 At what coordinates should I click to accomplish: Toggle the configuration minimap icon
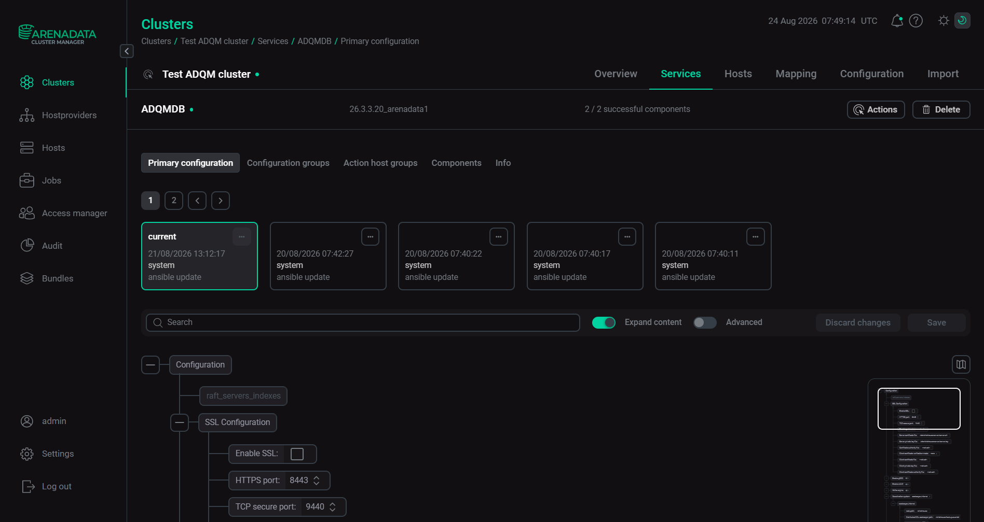(x=961, y=364)
